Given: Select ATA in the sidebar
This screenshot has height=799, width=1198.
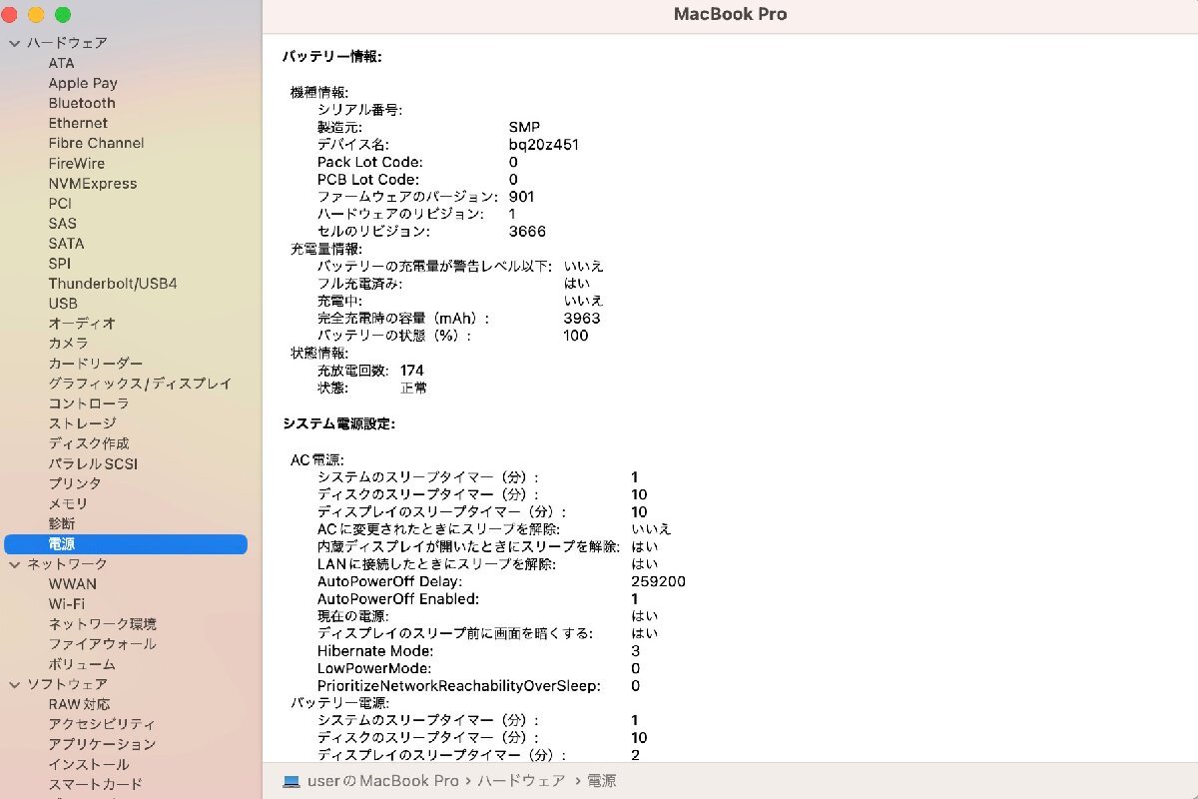Looking at the screenshot, I should point(61,63).
